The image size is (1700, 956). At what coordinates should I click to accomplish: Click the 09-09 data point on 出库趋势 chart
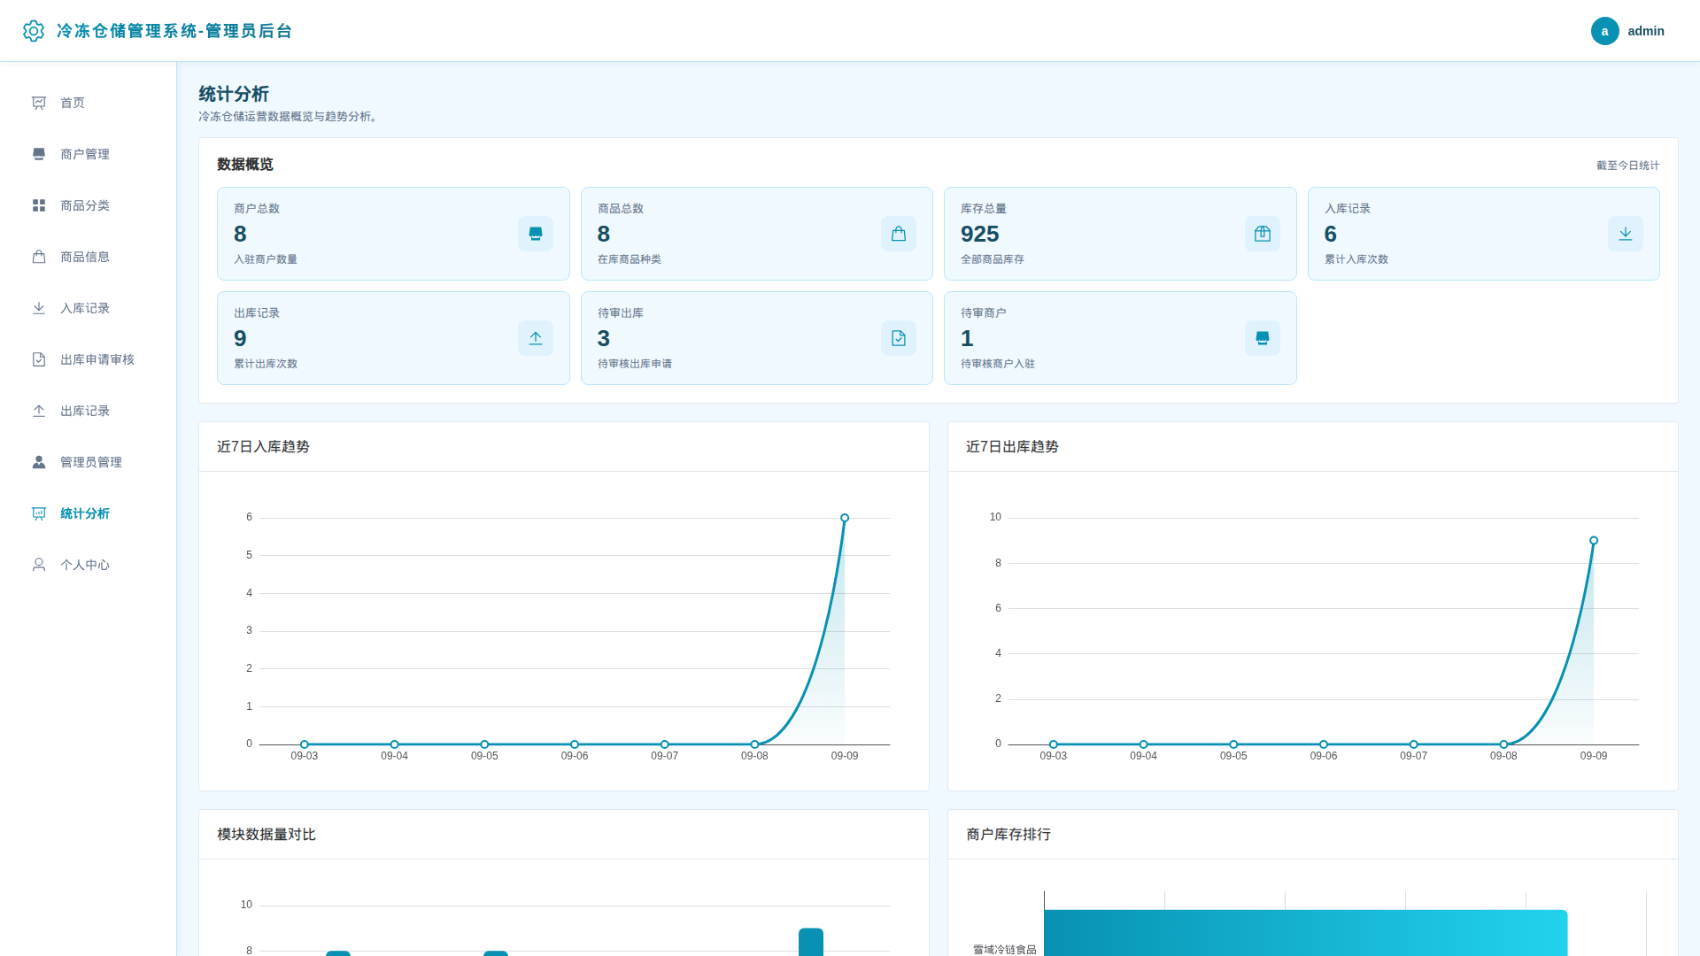[x=1594, y=541]
